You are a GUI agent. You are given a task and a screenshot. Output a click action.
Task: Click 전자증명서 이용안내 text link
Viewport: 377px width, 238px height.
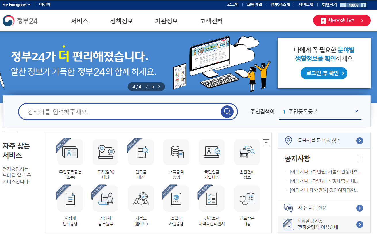(x=318, y=227)
